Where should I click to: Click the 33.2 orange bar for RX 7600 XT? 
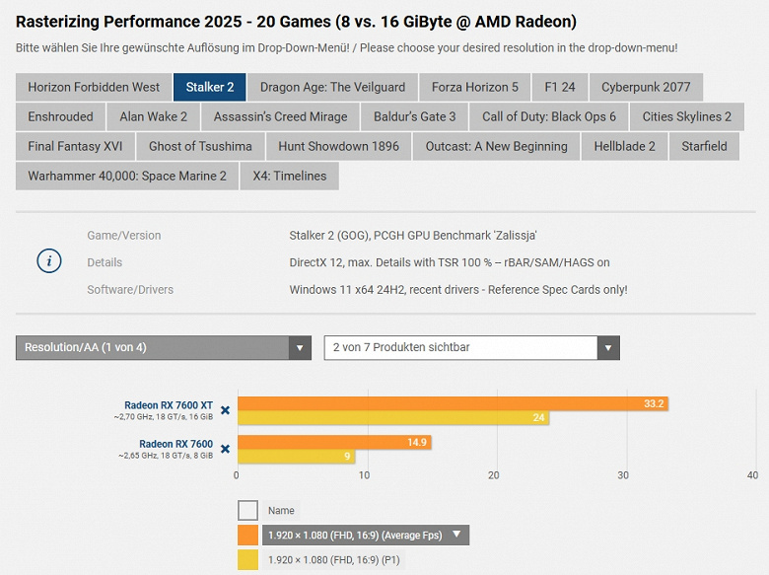[453, 403]
